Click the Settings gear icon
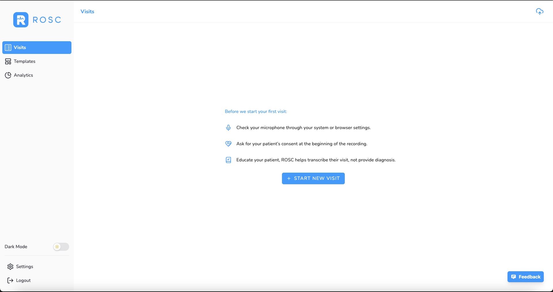The height and width of the screenshot is (292, 553). pyautogui.click(x=10, y=267)
